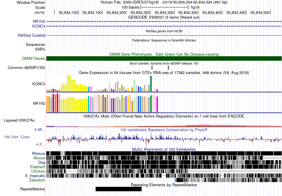
Task: Click the Rhesus alignment row label
Action: pos(39,153)
